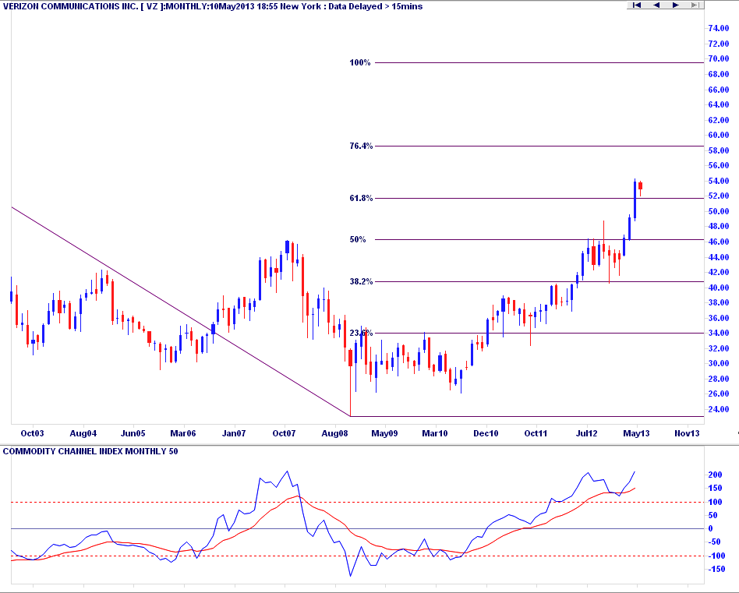Jump to latest data with skip-forward arrow
This screenshot has height=593, width=739.
[x=695, y=5]
